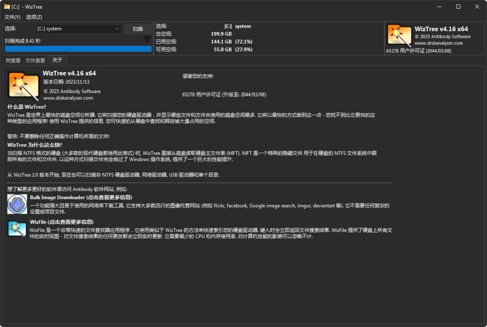Click the blue scan progress bar
The height and width of the screenshot is (327, 487).
[78, 49]
